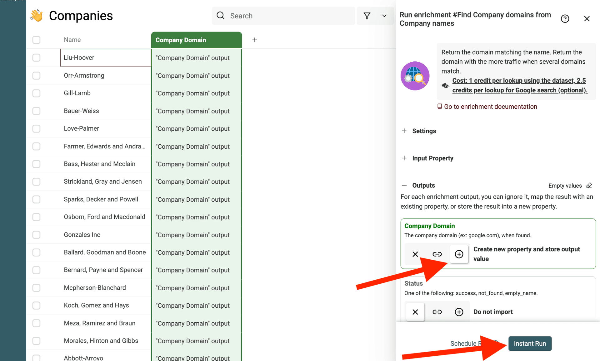Open Go to enrichment documentation link
The image size is (600, 361).
490,107
